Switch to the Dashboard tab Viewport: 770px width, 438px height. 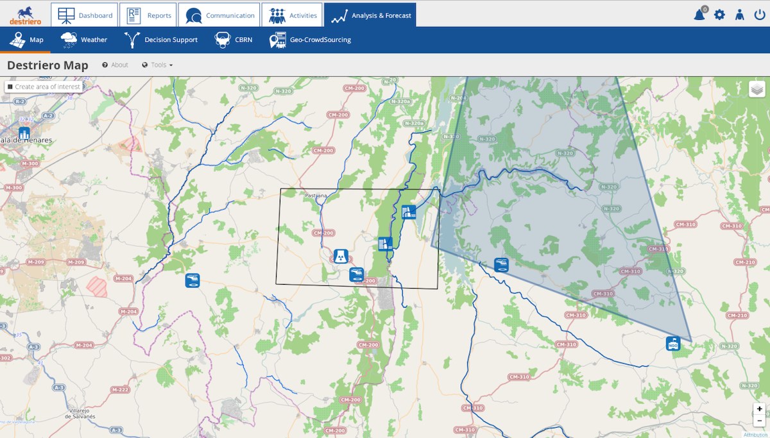(85, 15)
